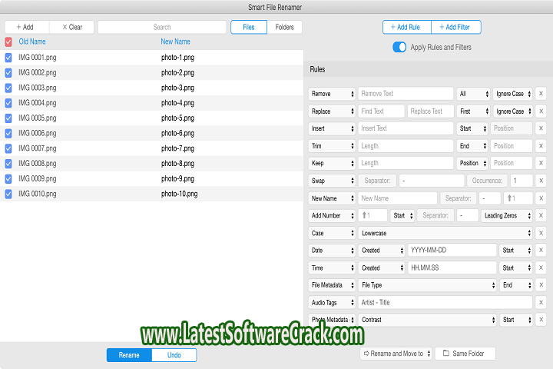This screenshot has height=369, width=553.
Task: Click the Add Rule button
Action: pos(407,27)
